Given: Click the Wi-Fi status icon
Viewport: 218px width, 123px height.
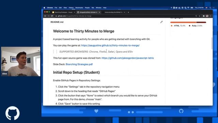Looking at the screenshot, I should click(188, 8).
